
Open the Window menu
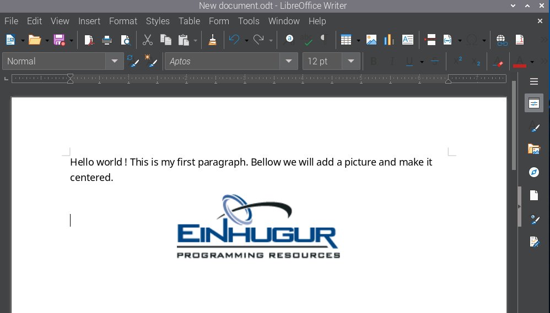284,21
